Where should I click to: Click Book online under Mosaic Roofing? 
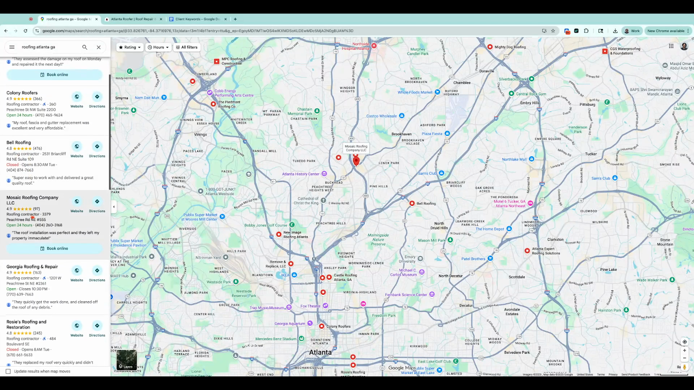[x=54, y=249]
